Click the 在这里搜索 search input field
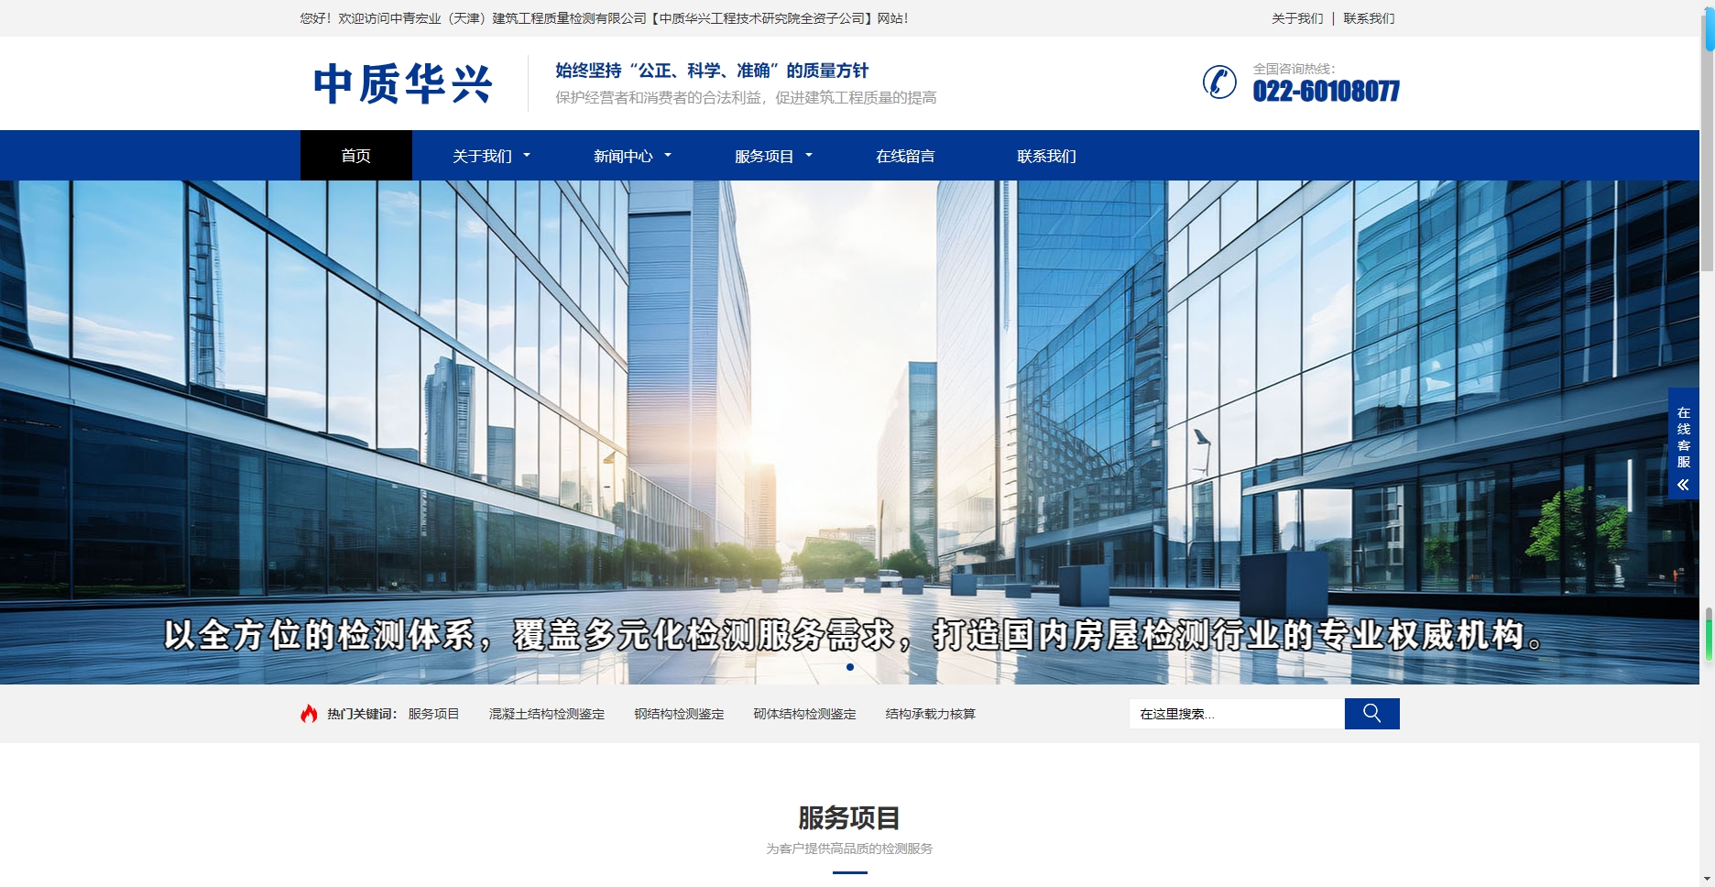Image resolution: width=1715 pixels, height=887 pixels. [1236, 714]
